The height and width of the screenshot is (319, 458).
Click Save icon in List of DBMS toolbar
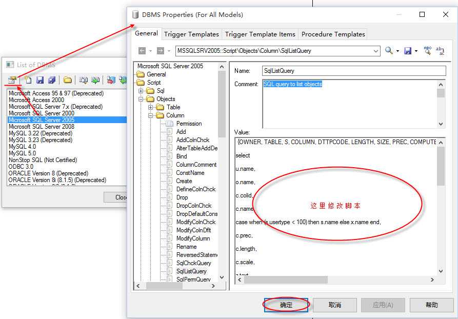click(40, 80)
